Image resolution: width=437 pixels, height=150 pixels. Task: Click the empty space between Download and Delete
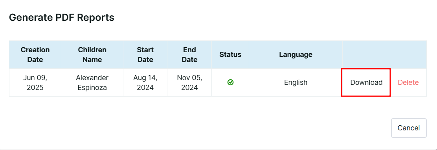[x=394, y=82]
